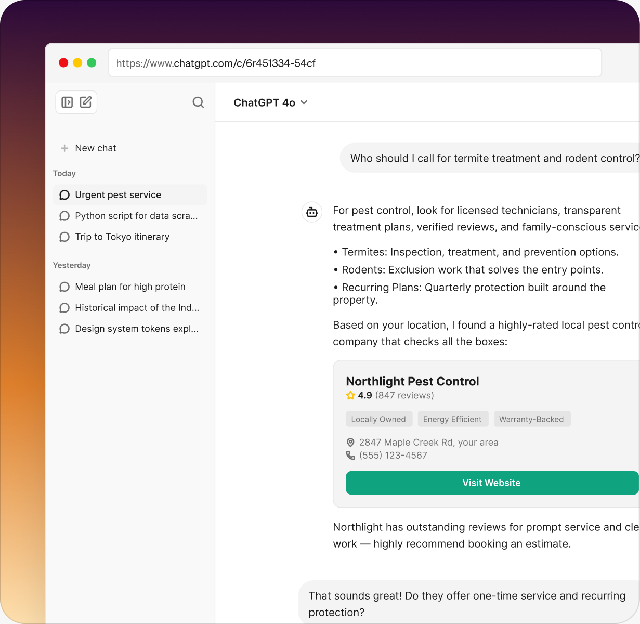Click the (555) 123-4567 phone number
The image size is (640, 624).
pos(393,456)
